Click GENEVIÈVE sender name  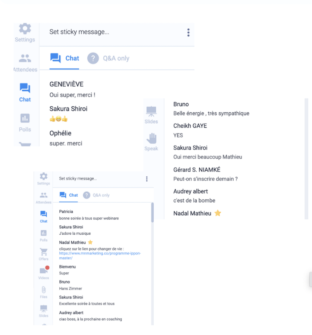click(x=66, y=84)
